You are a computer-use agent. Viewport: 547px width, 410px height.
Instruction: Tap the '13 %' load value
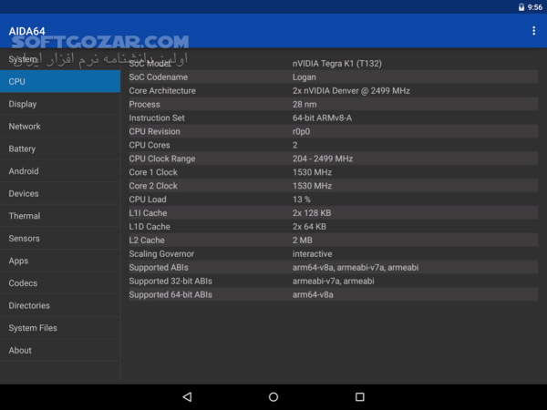click(x=302, y=200)
